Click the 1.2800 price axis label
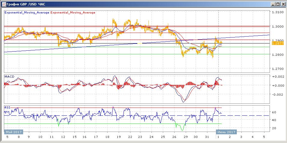Viewport: 287px width, 143px height. click(x=278, y=55)
